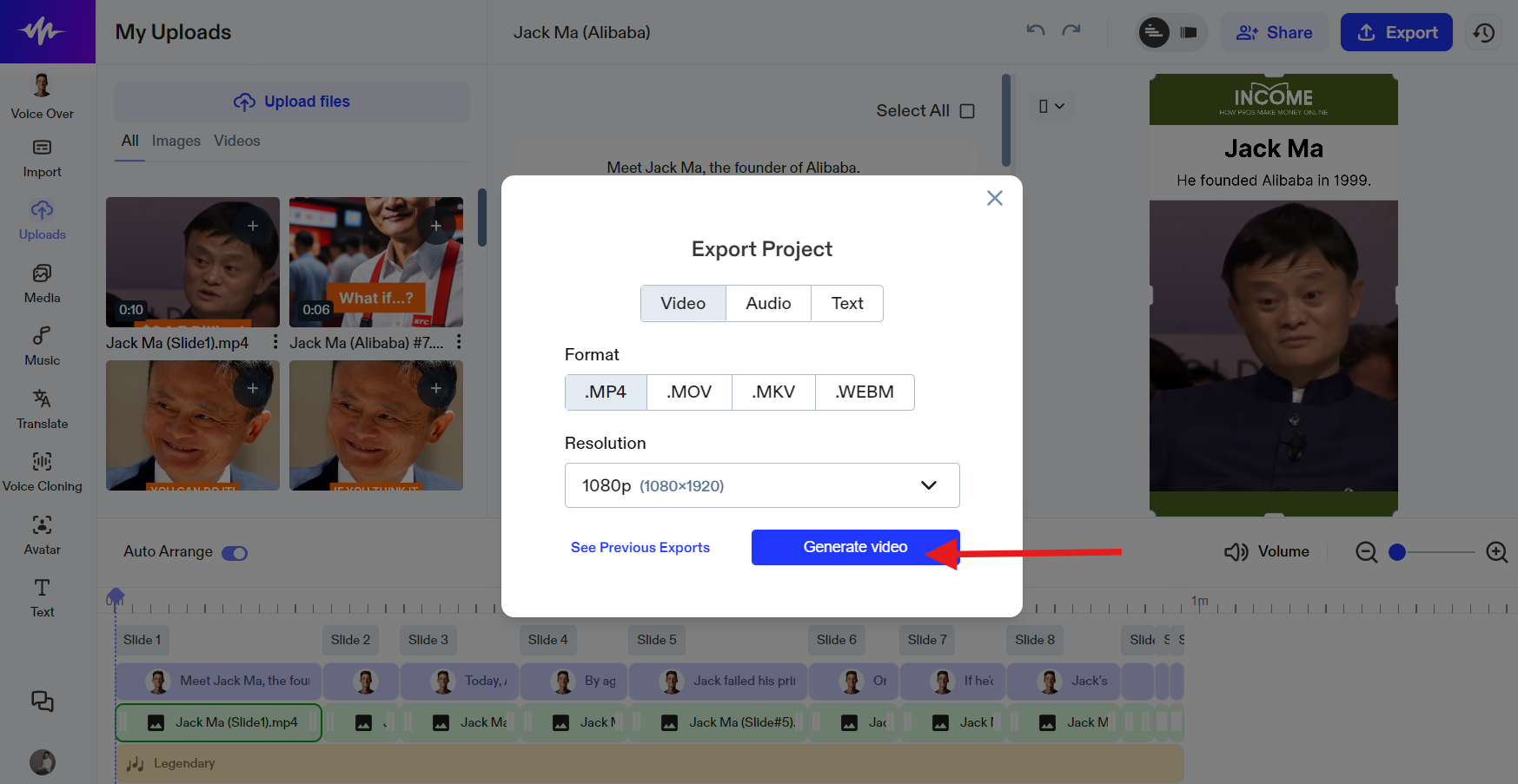This screenshot has width=1518, height=784.
Task: Add Jack Ma (Slide1).mp4 with plus icon
Action: pos(253,226)
